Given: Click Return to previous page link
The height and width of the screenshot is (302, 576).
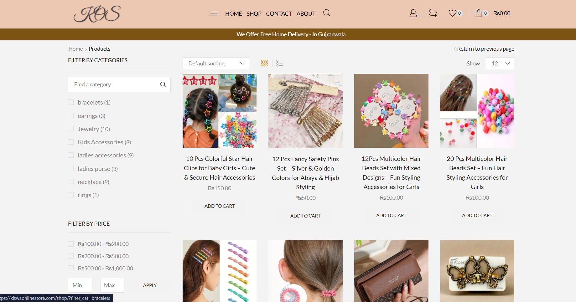Looking at the screenshot, I should [485, 49].
